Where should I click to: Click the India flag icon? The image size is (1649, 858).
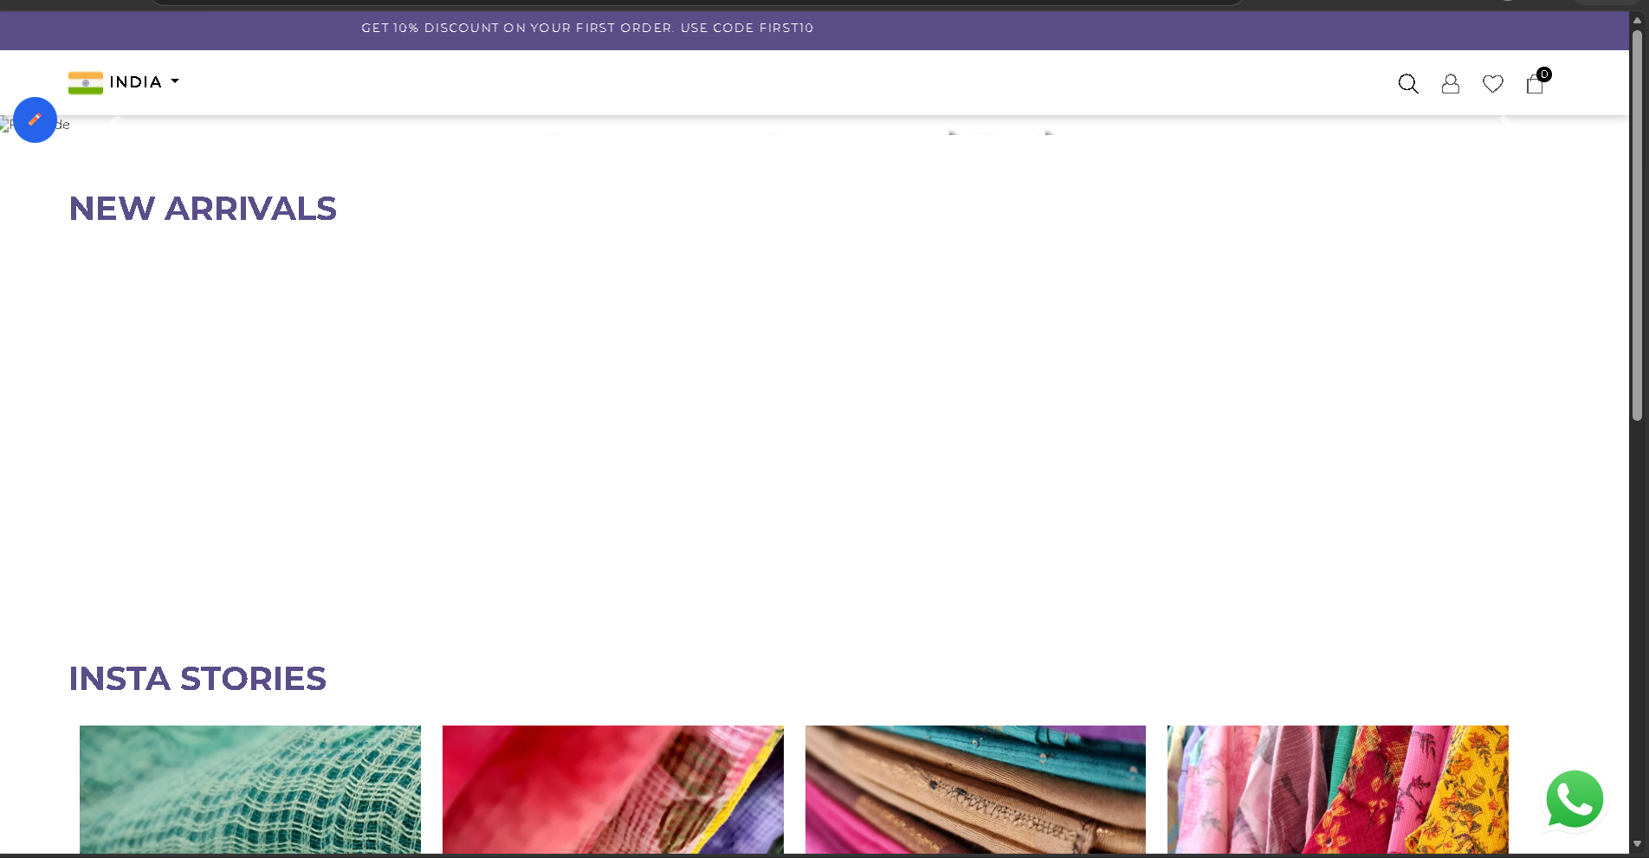click(86, 82)
